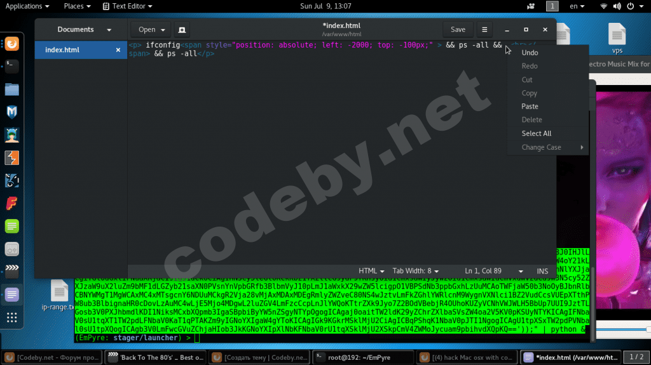Open the ip-range.txt desktop file

pos(58,295)
